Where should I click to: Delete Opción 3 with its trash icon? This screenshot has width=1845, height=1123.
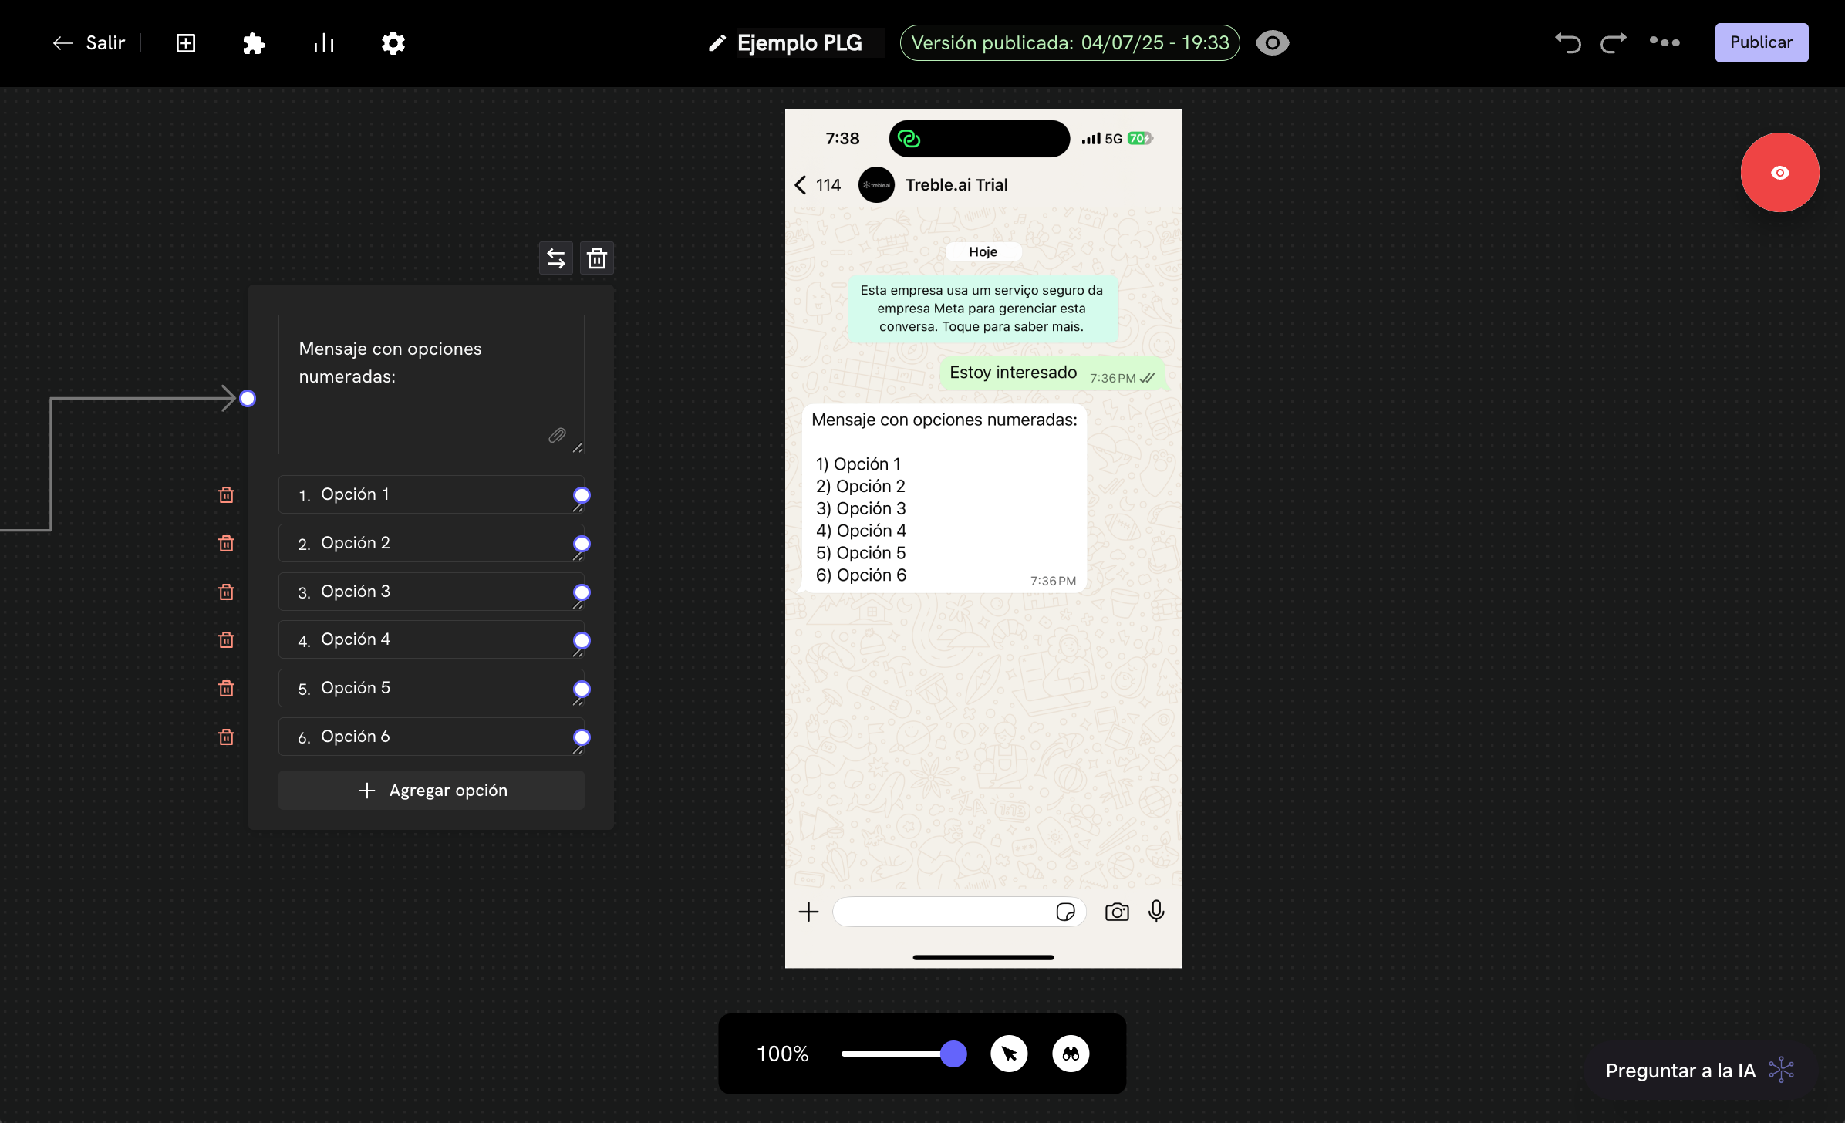pos(226,592)
